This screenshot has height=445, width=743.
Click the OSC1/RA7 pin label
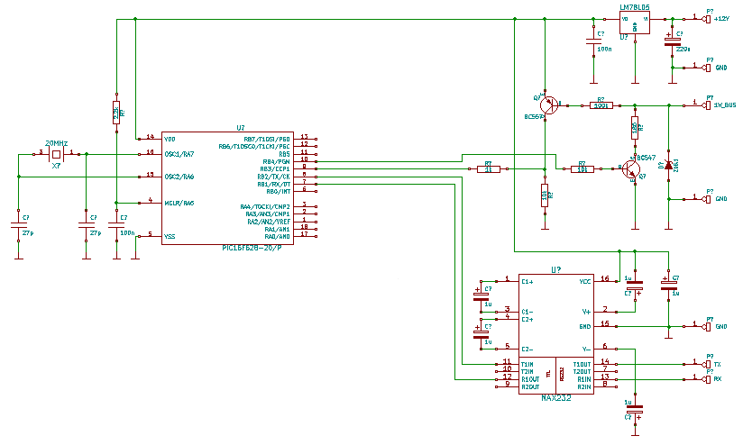[x=179, y=154]
